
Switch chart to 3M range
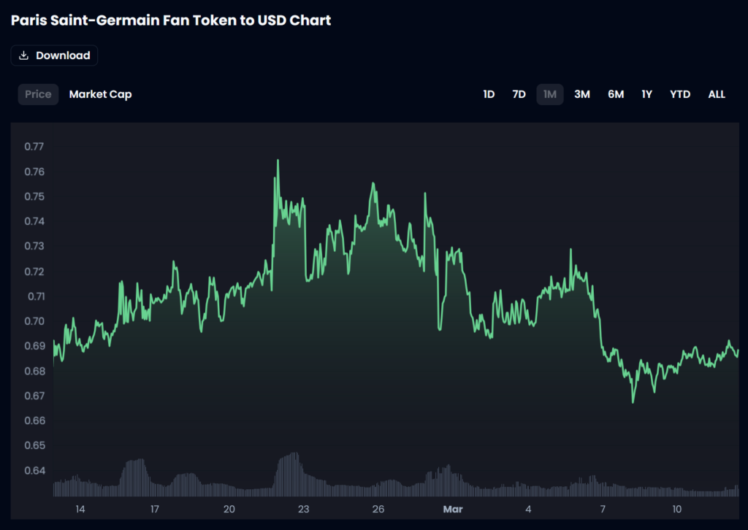tap(582, 94)
